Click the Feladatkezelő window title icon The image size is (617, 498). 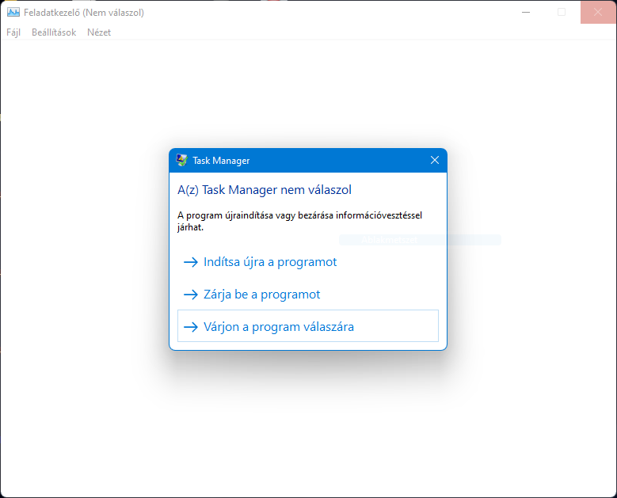pyautogui.click(x=13, y=12)
